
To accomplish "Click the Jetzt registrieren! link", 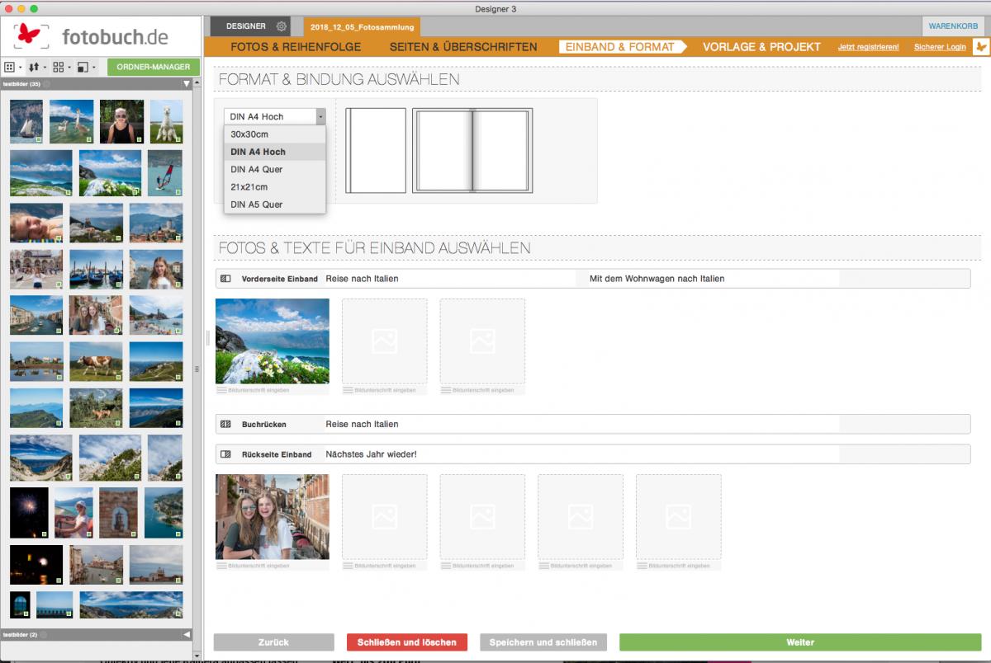I will (x=868, y=47).
